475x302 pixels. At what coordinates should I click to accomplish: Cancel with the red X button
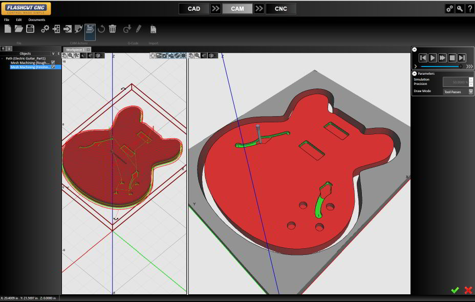point(468,290)
